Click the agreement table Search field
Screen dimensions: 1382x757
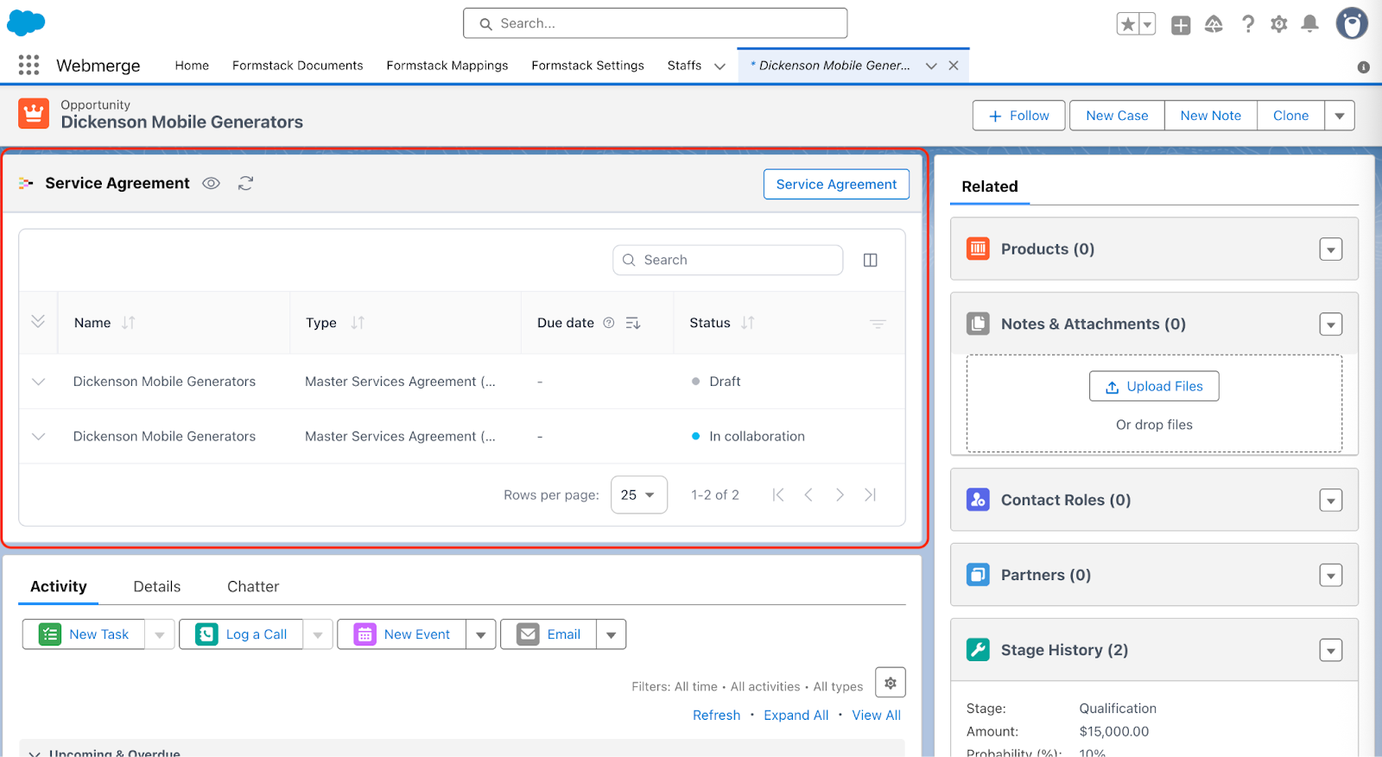tap(727, 260)
